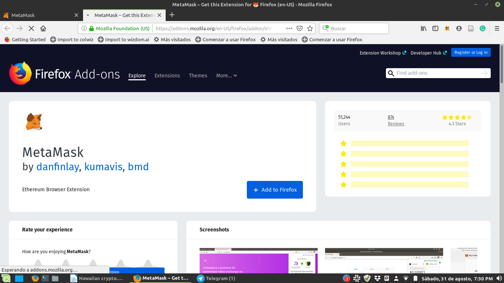Close the 'MetaMask – Get this Extension' tab
The image size is (504, 283).
pyautogui.click(x=159, y=15)
